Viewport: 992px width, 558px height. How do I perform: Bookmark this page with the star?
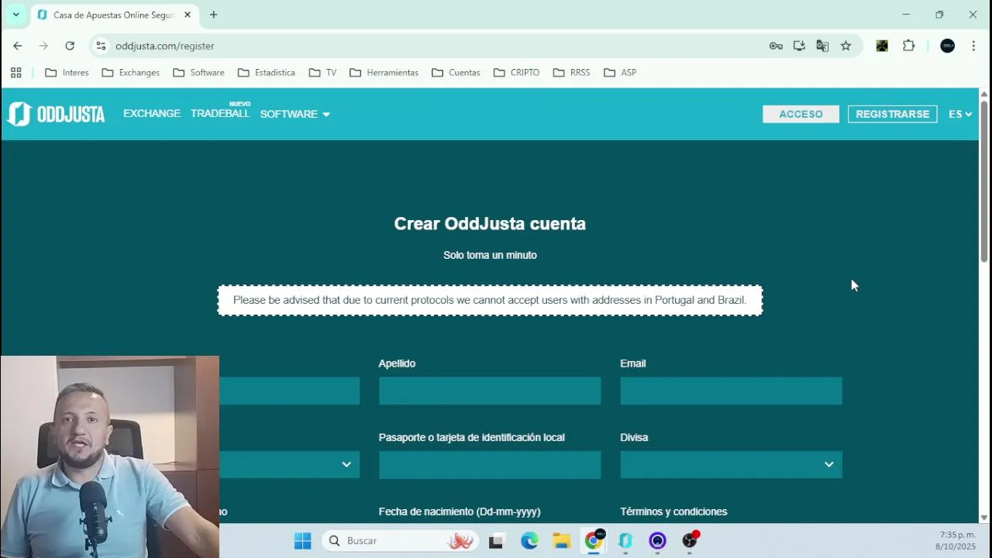[846, 46]
